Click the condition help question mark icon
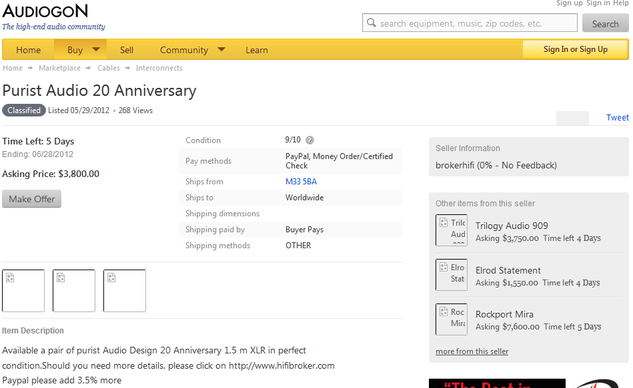The image size is (633, 388). [x=309, y=140]
